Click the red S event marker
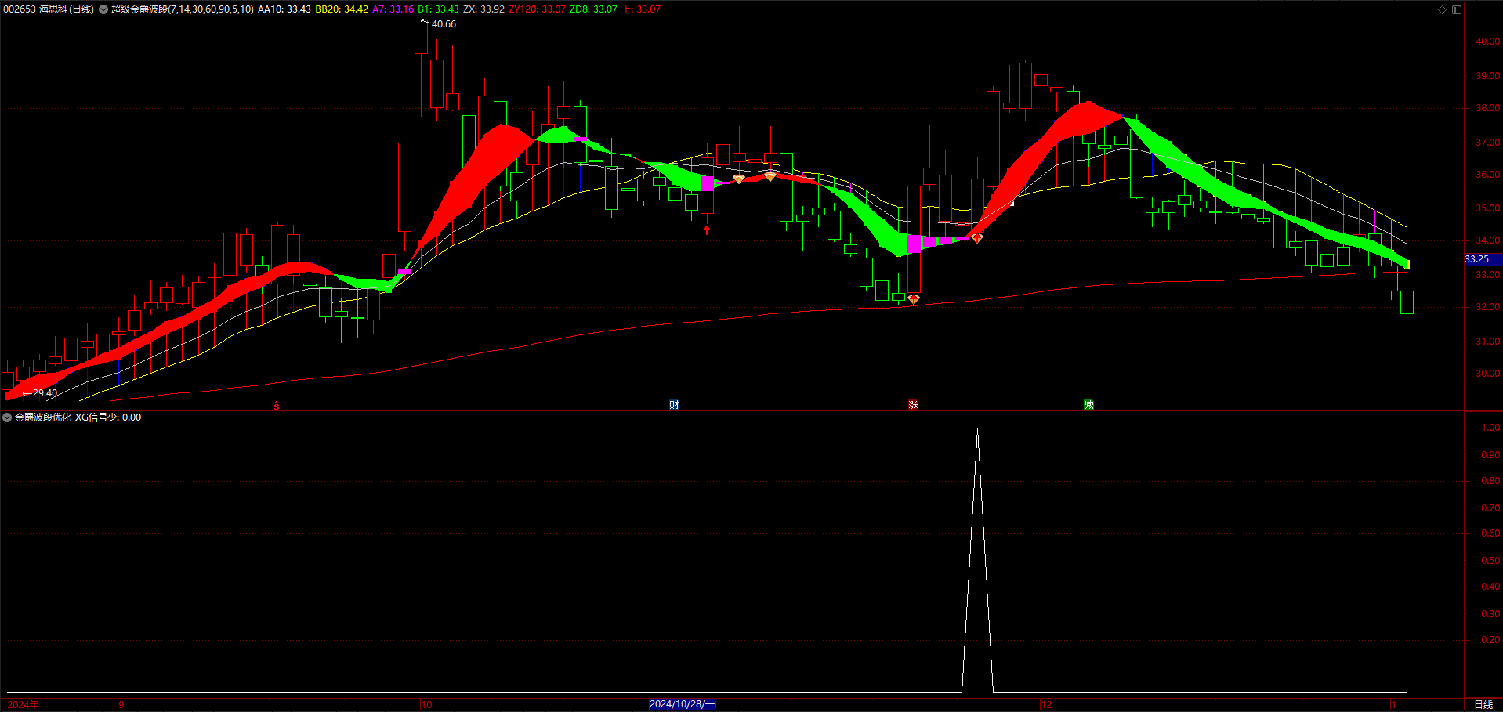1503x712 pixels. point(276,405)
